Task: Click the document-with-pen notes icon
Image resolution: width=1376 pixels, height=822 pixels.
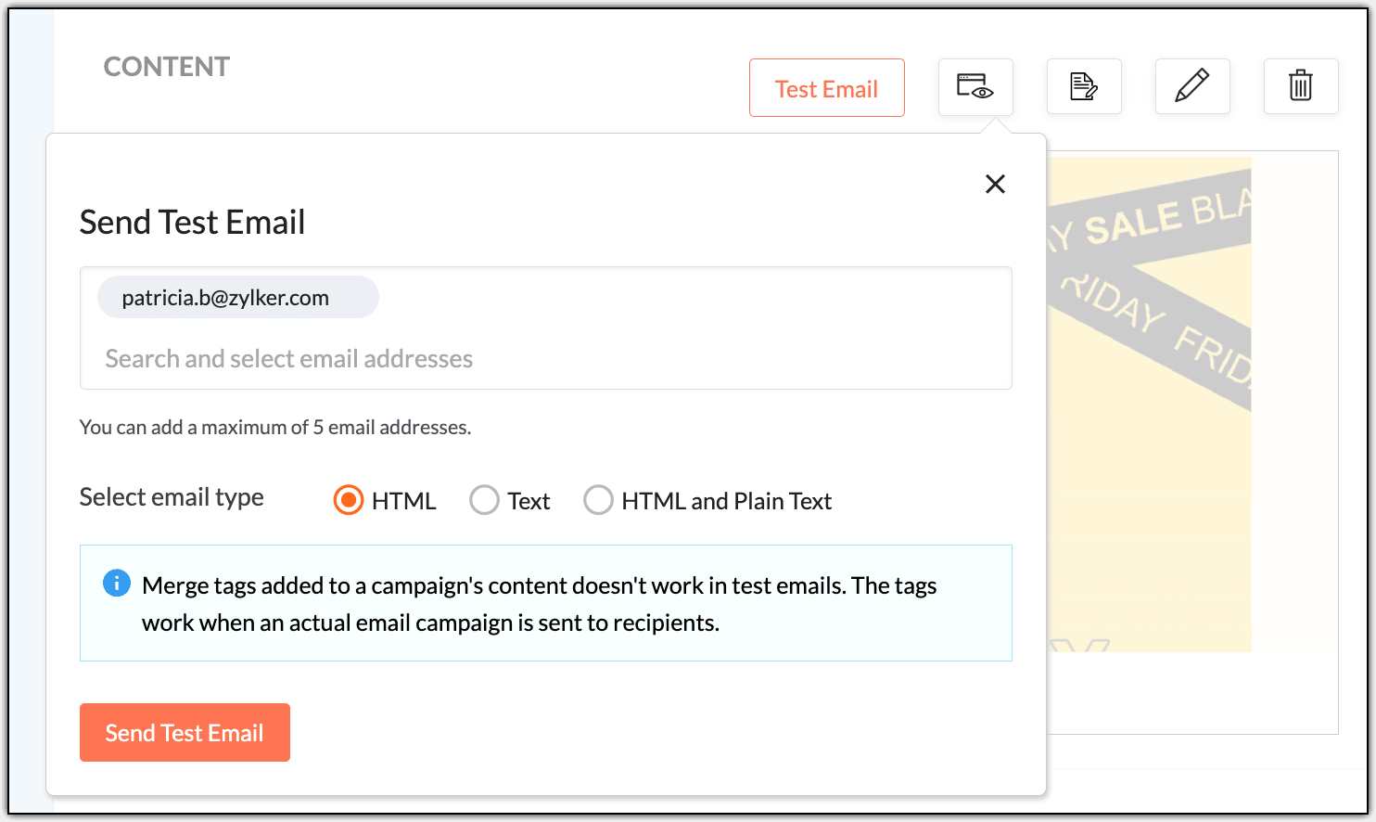Action: tap(1084, 85)
